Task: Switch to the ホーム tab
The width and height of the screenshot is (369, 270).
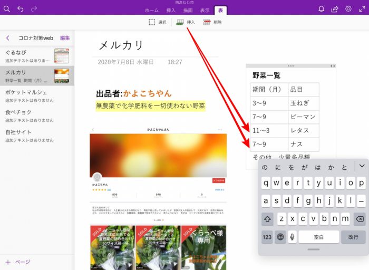Action: click(152, 11)
